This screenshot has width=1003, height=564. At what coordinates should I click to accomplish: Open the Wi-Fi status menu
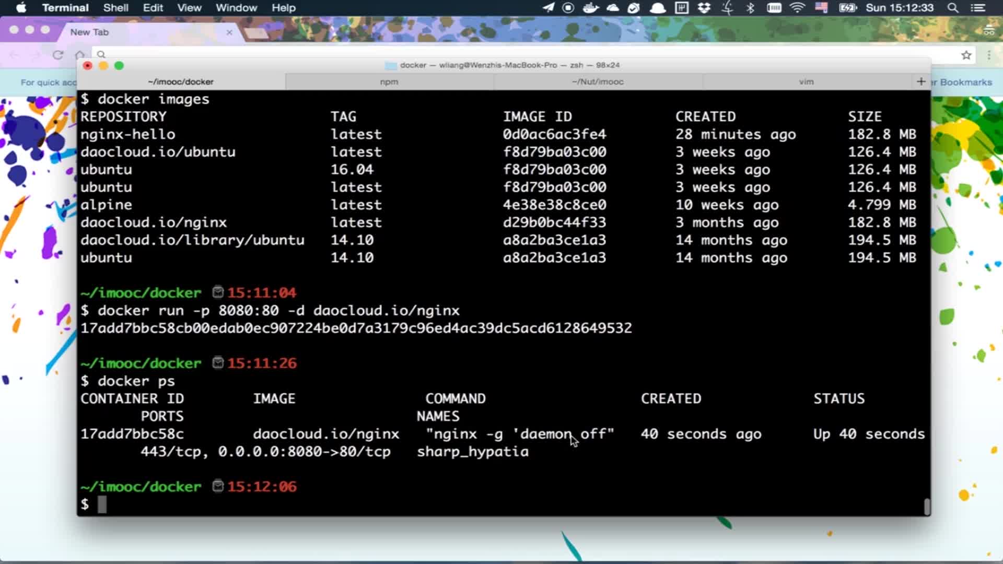click(797, 8)
